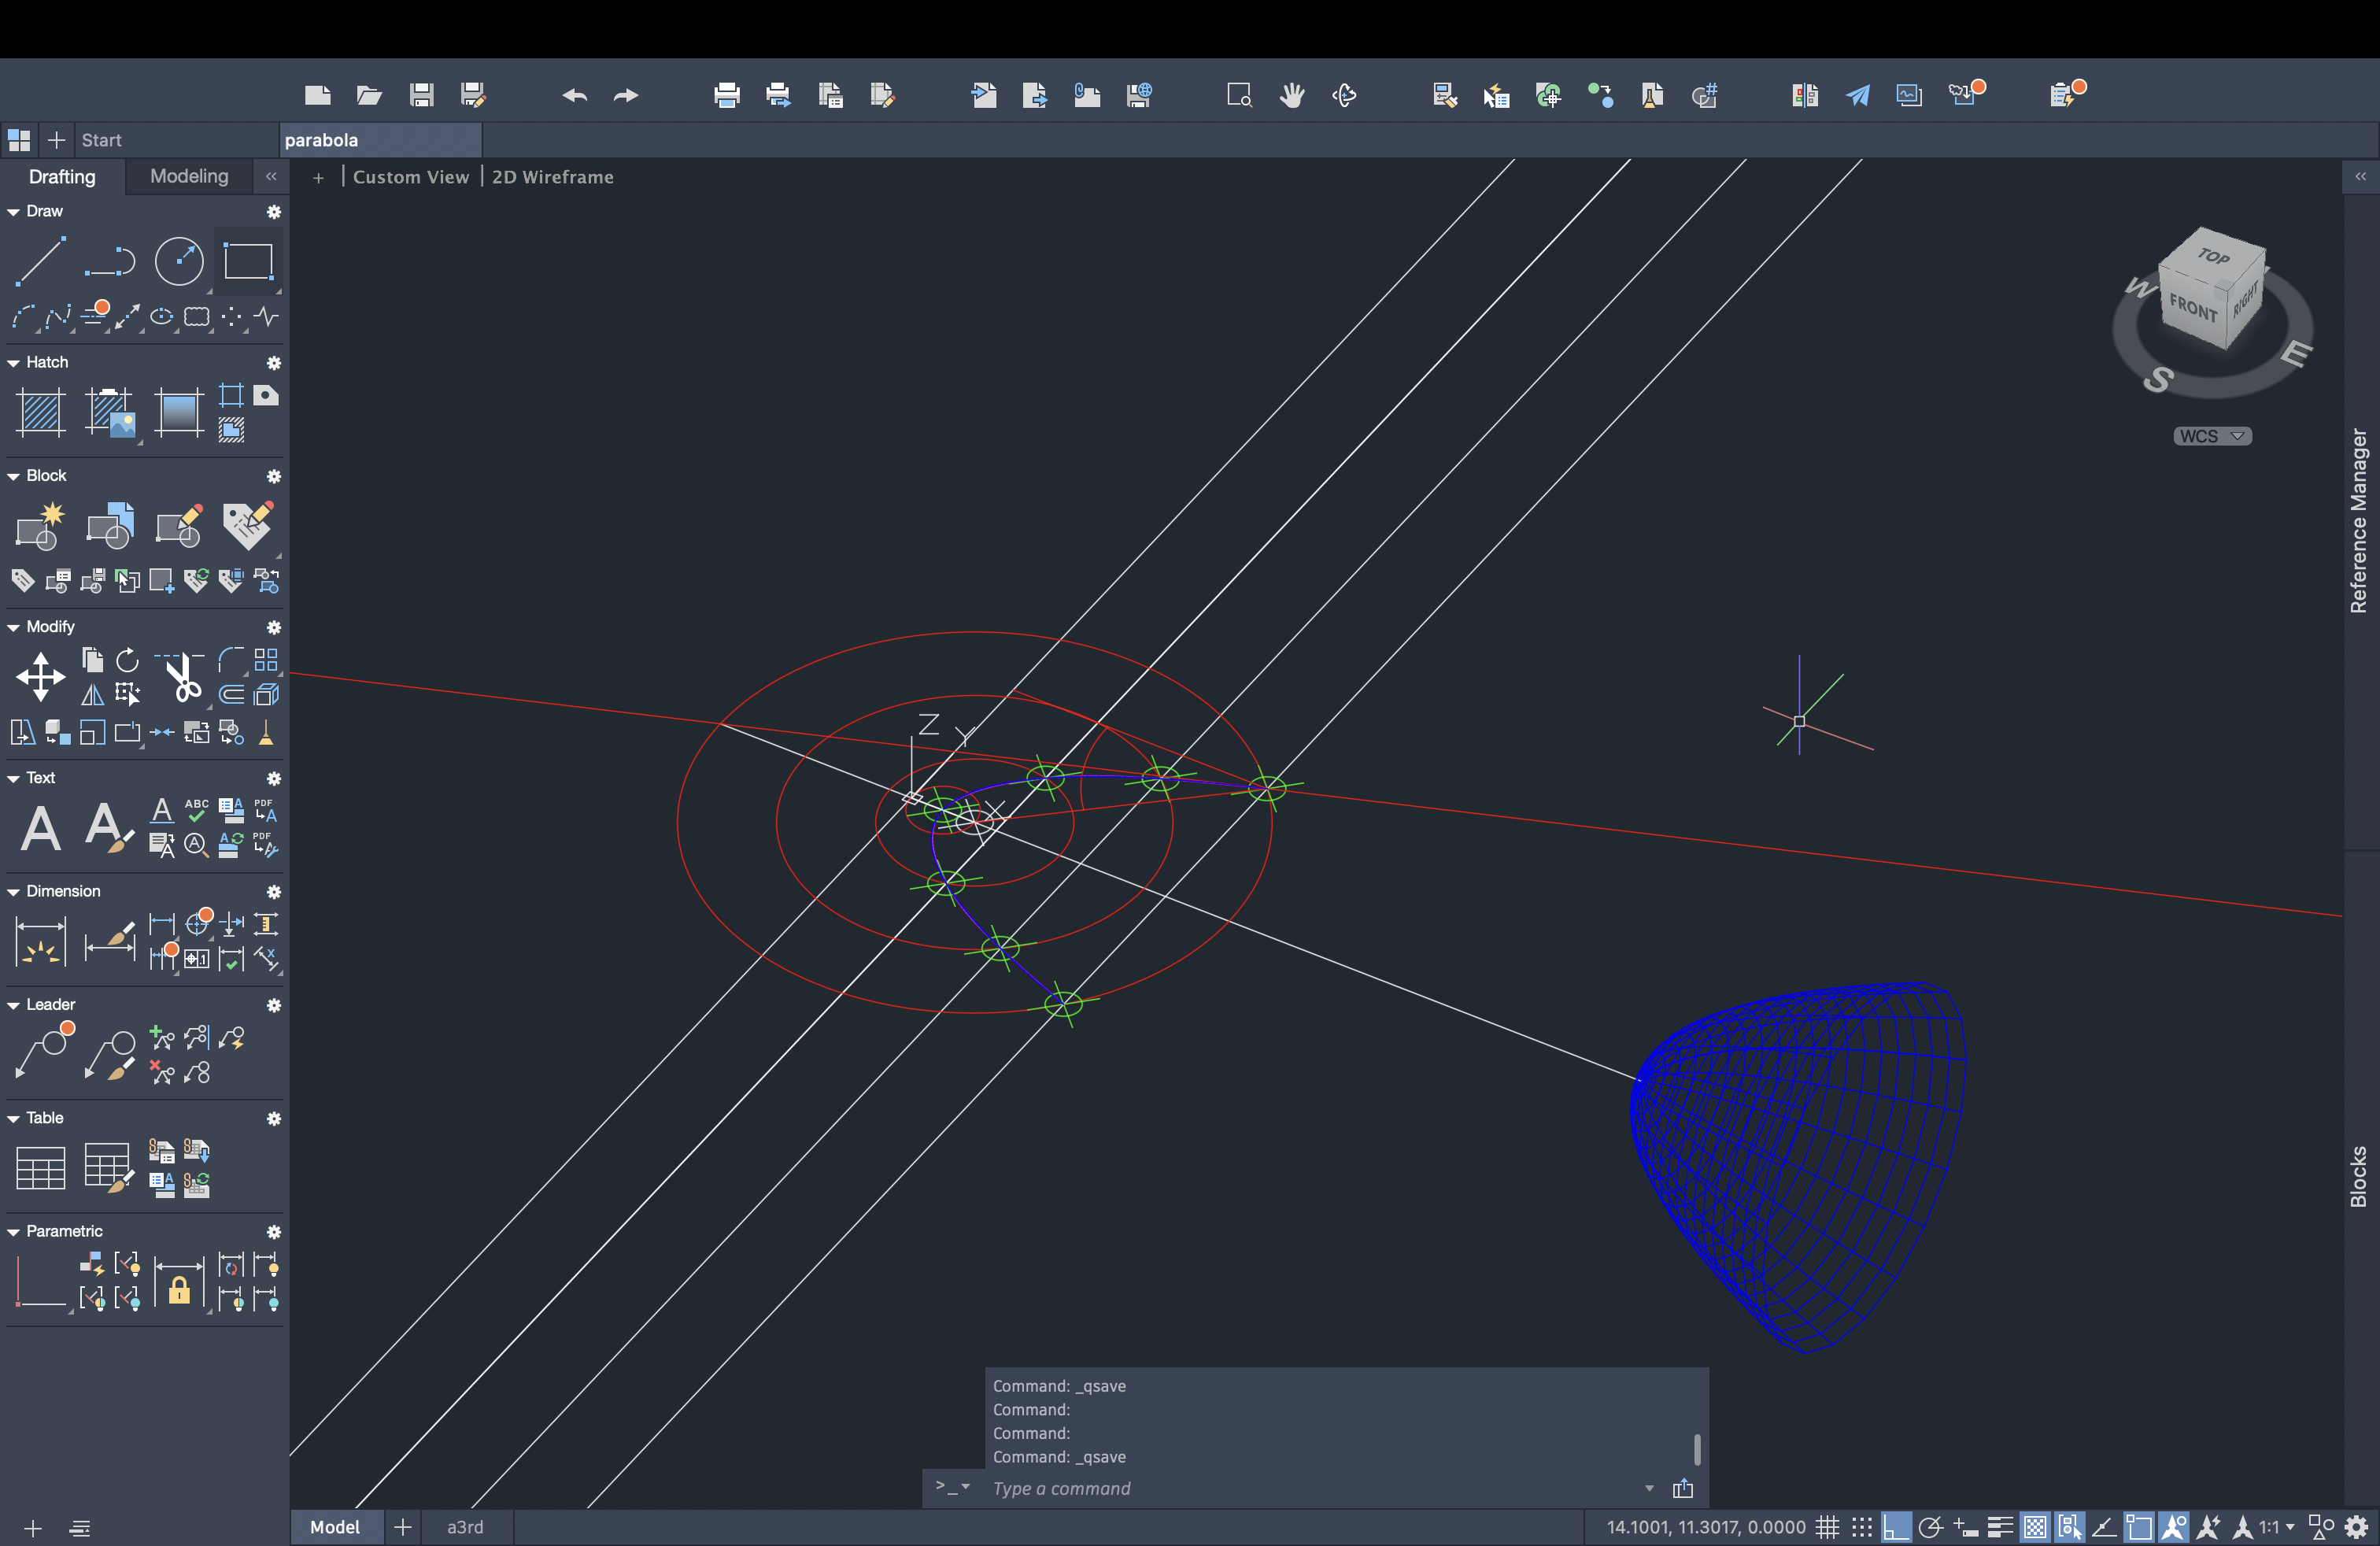Click the 2D Wireframe visual style label

[x=552, y=177]
